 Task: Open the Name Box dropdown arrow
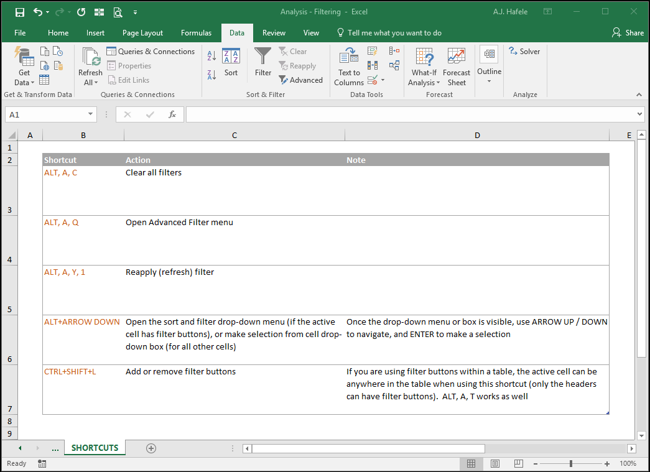90,114
